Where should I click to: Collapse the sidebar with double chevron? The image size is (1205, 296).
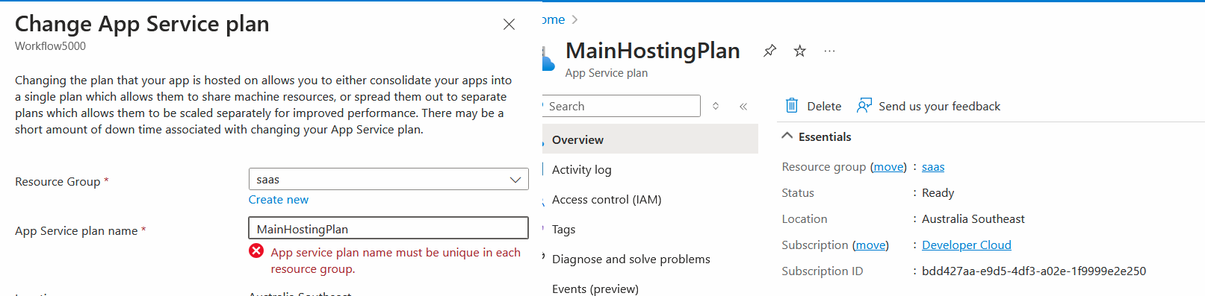click(x=743, y=107)
